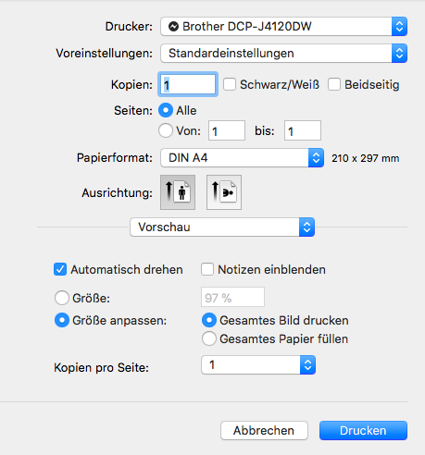Click the Brother printer status icon
Viewport: 425px width, 455px height.
173,27
